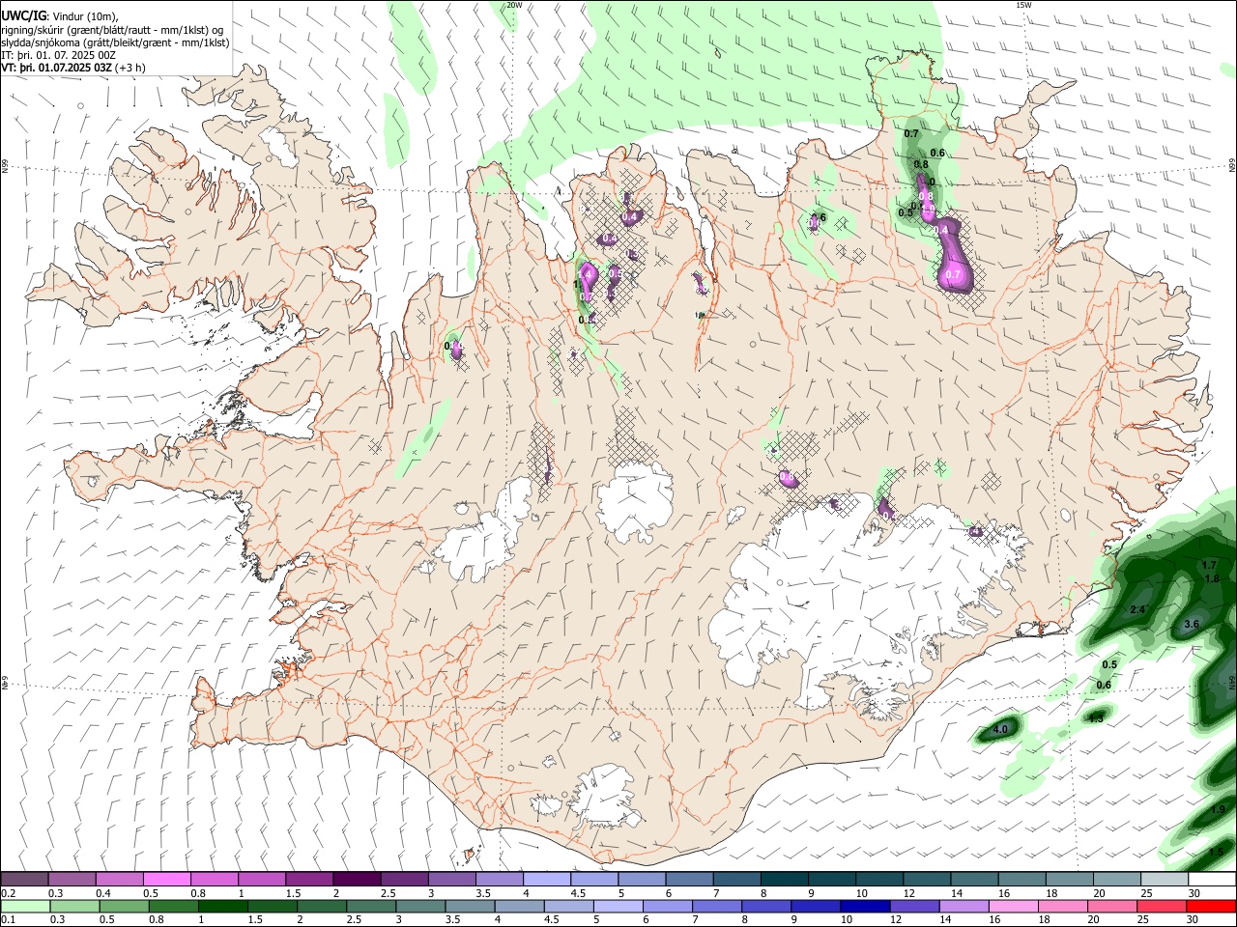
Task: Click the 30 label of upper legend scale
Action: coord(1194,893)
